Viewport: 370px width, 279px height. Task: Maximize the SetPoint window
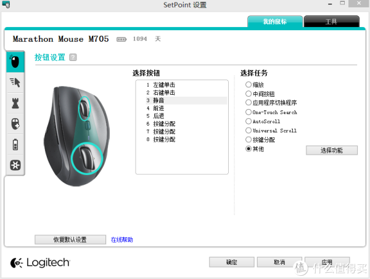coord(342,3)
